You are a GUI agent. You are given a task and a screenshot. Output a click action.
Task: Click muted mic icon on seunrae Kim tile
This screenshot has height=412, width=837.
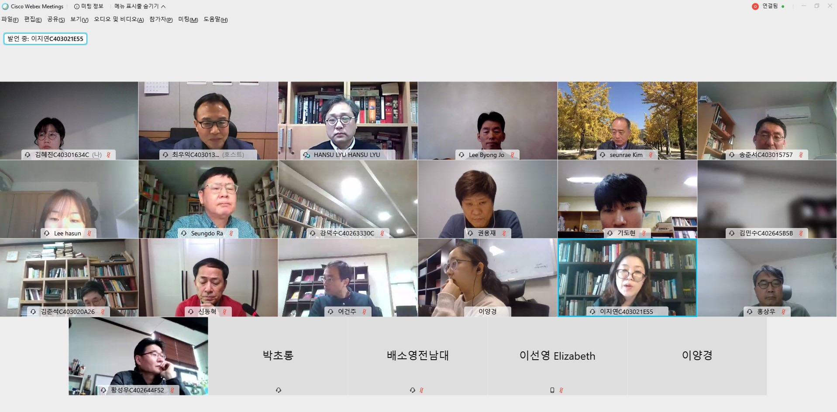click(x=651, y=155)
